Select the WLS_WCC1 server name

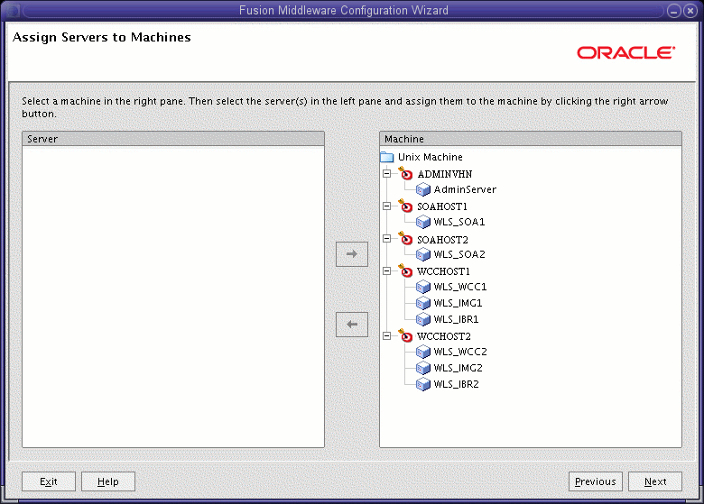point(459,287)
